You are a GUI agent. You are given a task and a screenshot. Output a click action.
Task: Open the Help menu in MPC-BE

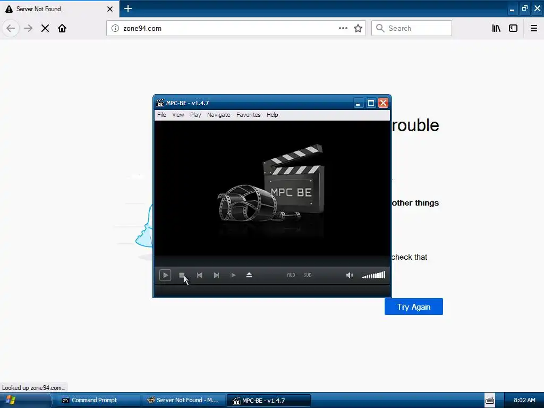click(273, 115)
